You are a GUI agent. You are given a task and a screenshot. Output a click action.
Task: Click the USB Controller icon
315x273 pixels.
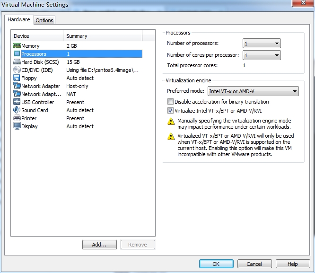[x=17, y=102]
